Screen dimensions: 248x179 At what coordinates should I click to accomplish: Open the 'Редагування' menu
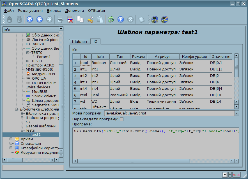point(30,10)
